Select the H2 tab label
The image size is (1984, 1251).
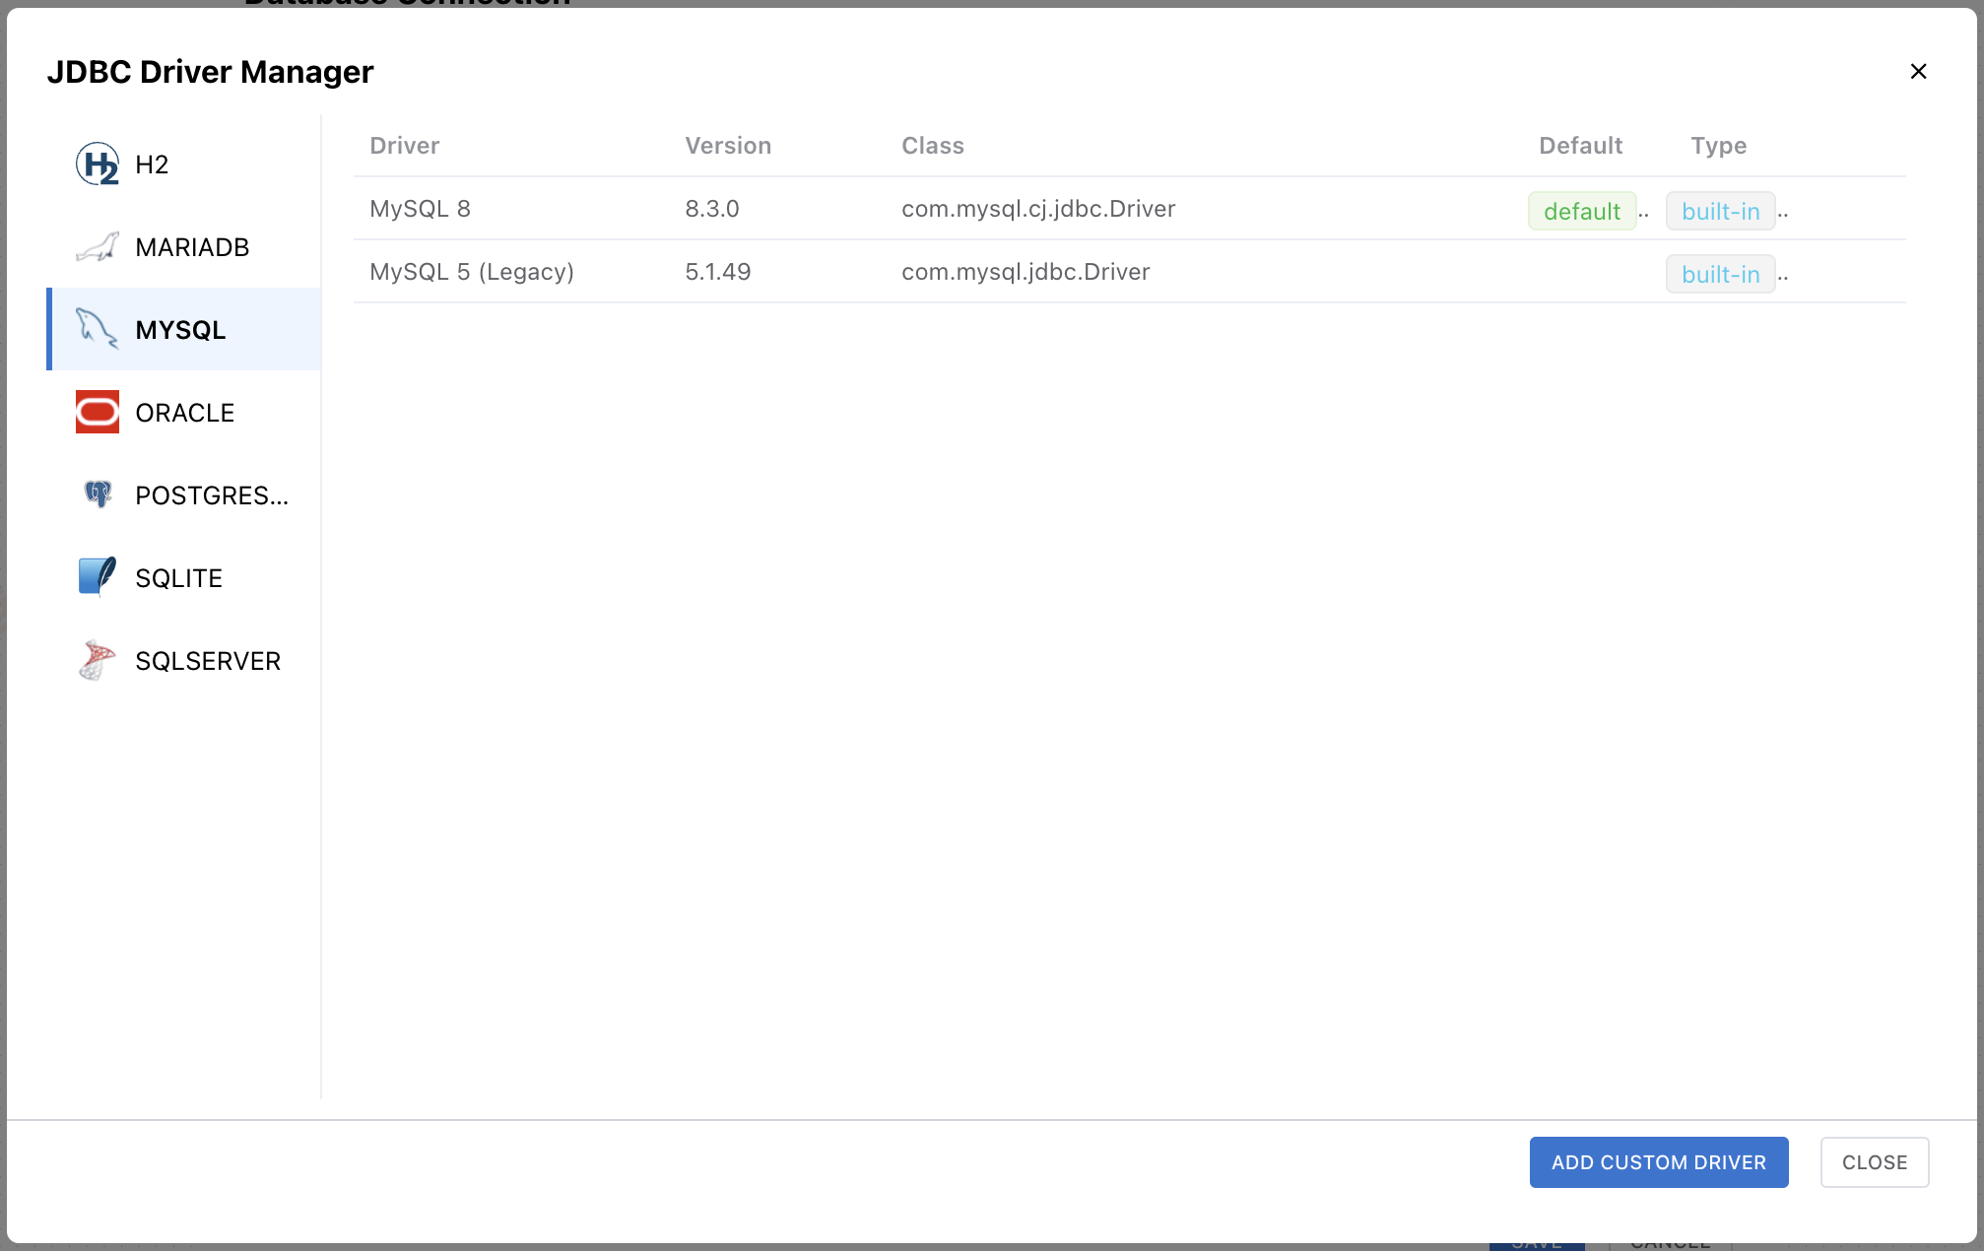pyautogui.click(x=152, y=165)
